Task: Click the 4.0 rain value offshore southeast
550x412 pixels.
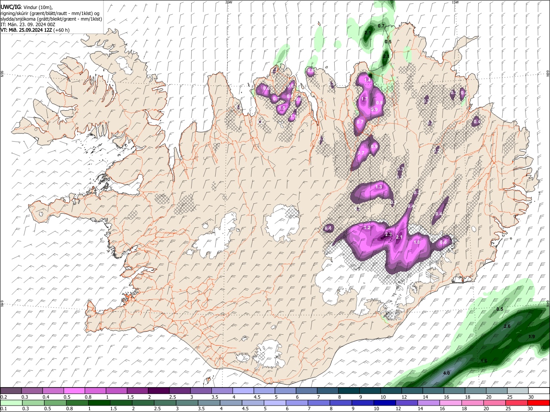Action: (446, 373)
